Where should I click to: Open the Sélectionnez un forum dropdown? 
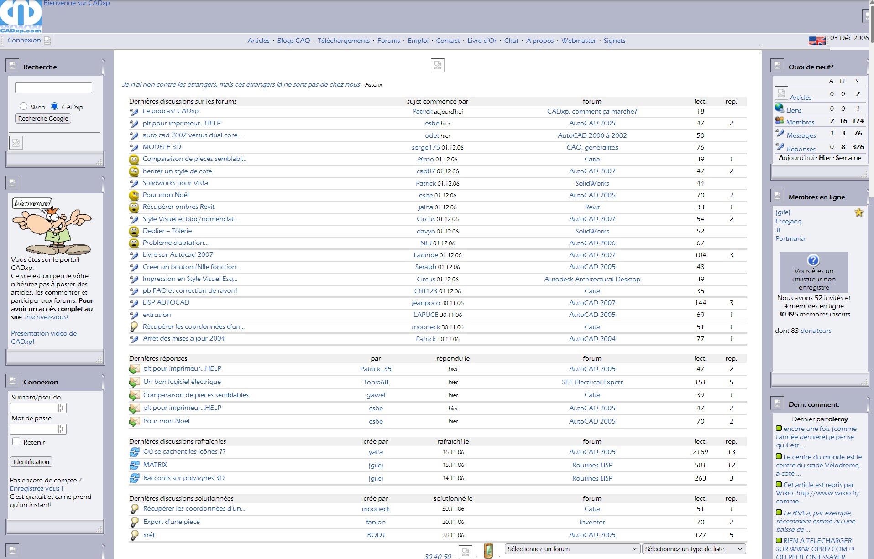[x=572, y=549]
